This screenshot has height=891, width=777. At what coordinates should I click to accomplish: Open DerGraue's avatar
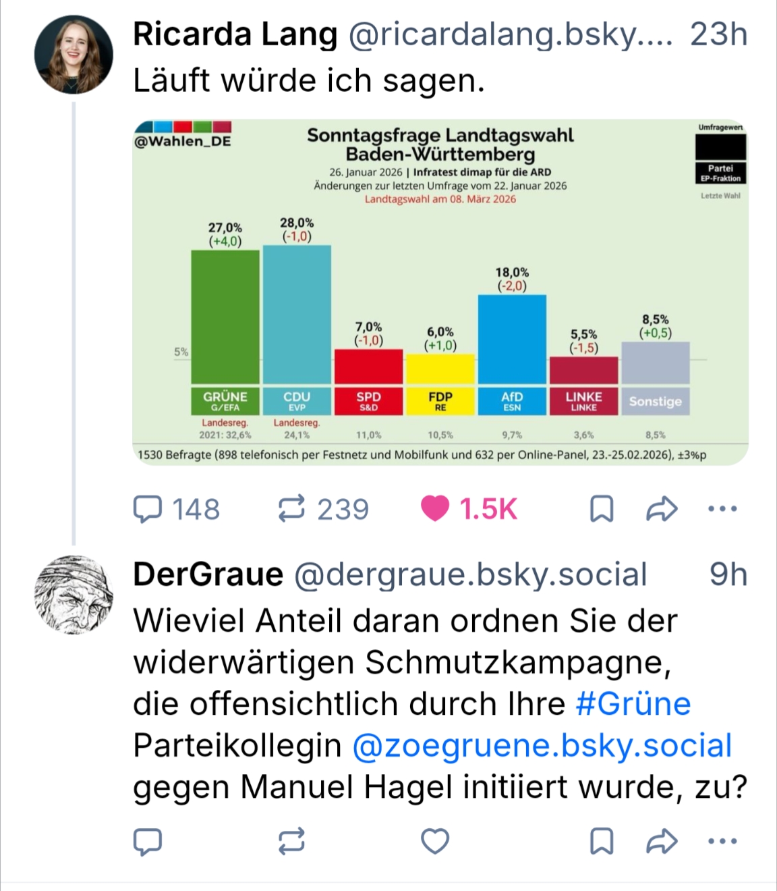pyautogui.click(x=74, y=595)
